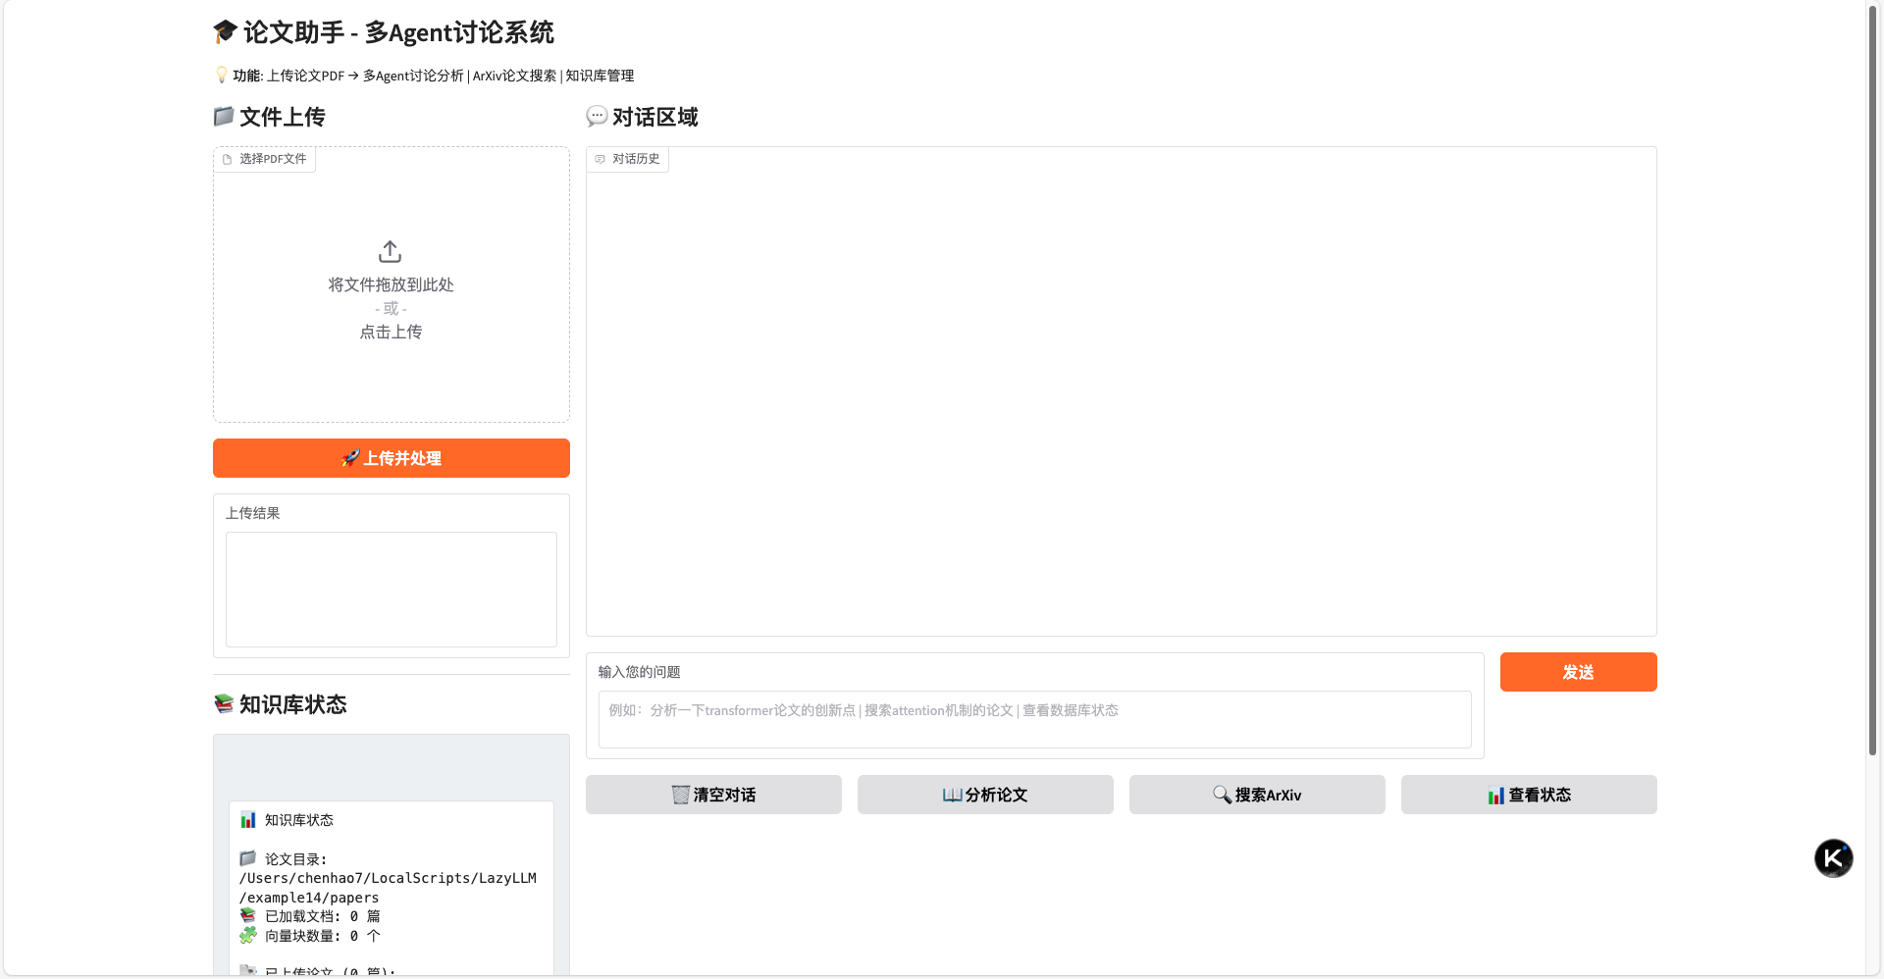Image resolution: width=1884 pixels, height=979 pixels.
Task: Click the 查看状态 button
Action: coord(1529,795)
